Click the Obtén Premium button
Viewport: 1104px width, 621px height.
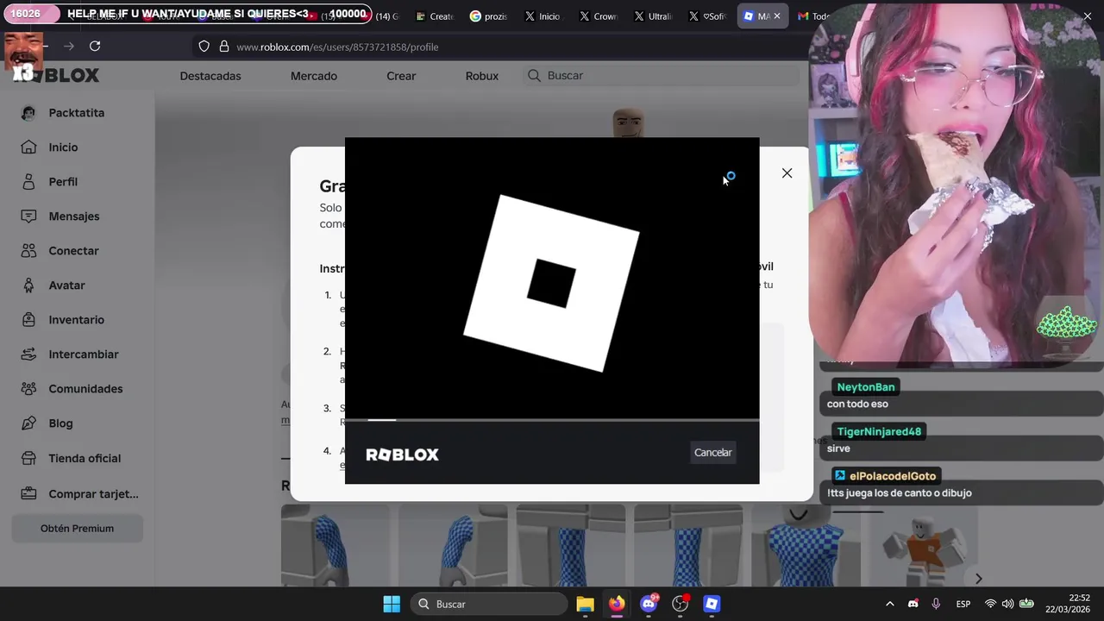coord(77,528)
